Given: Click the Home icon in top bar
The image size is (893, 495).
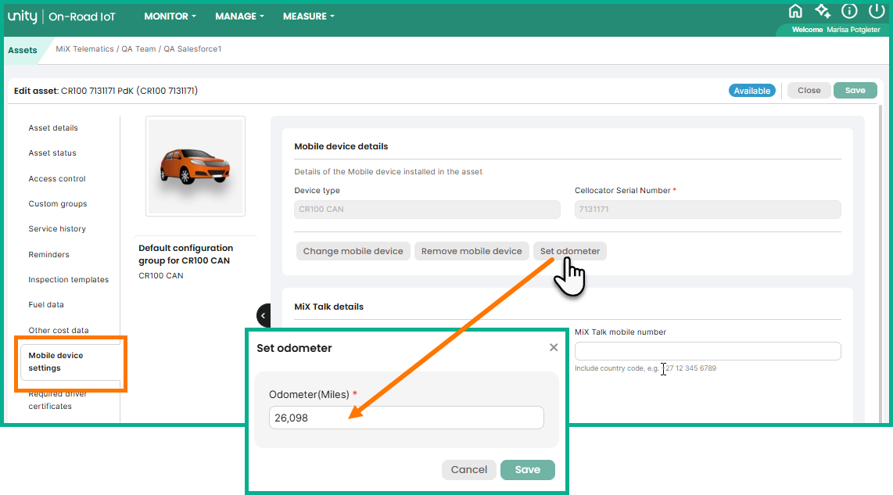Looking at the screenshot, I should coord(795,11).
